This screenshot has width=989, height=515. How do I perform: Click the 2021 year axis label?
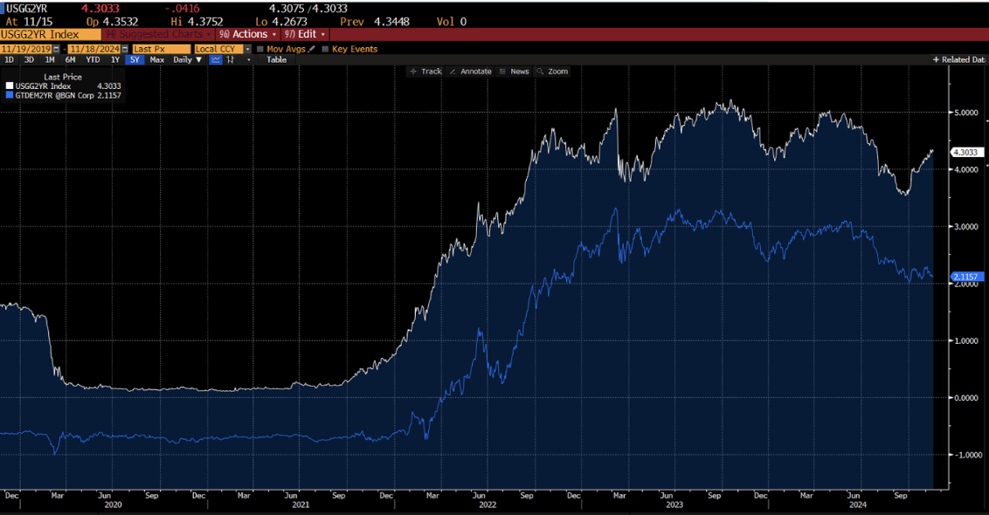tap(301, 505)
